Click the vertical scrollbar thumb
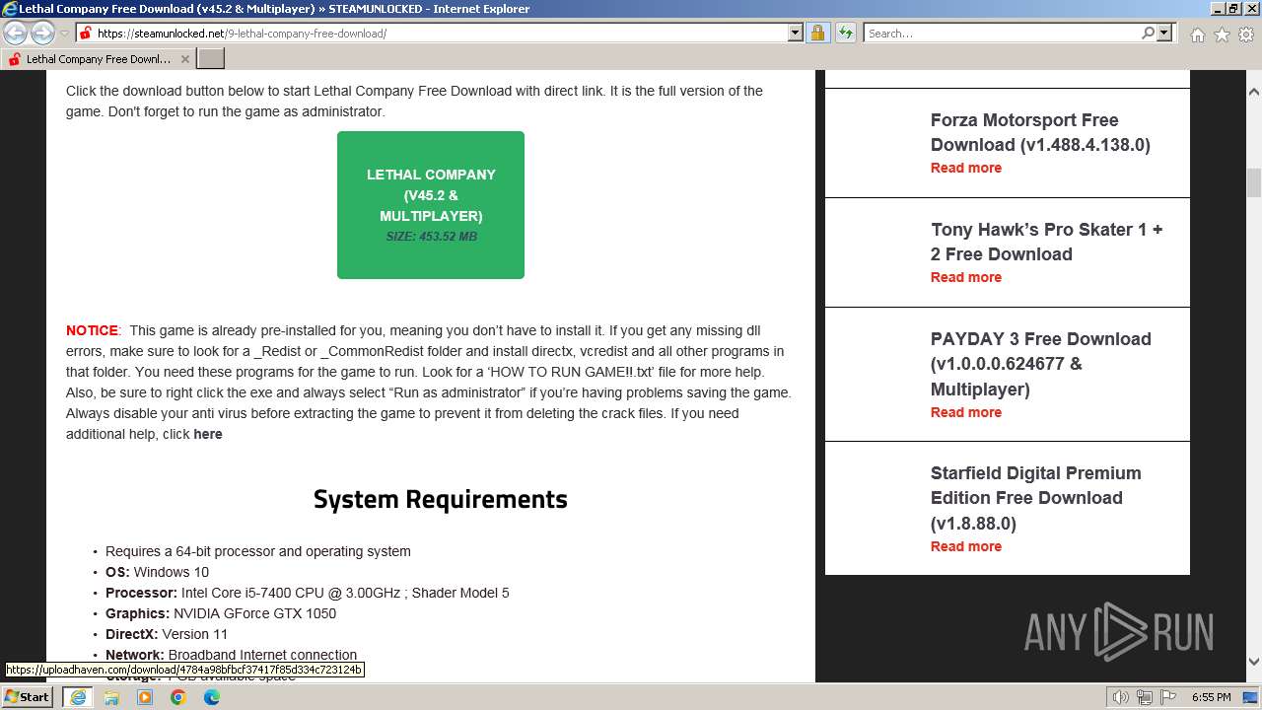 pyautogui.click(x=1254, y=183)
